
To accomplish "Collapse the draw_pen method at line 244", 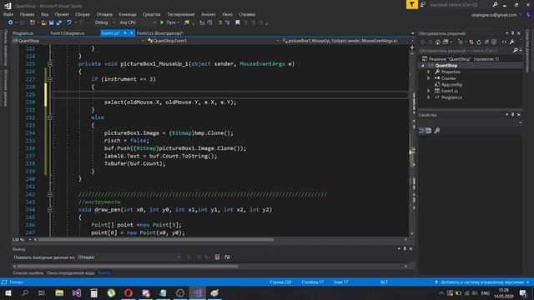I will point(50,210).
